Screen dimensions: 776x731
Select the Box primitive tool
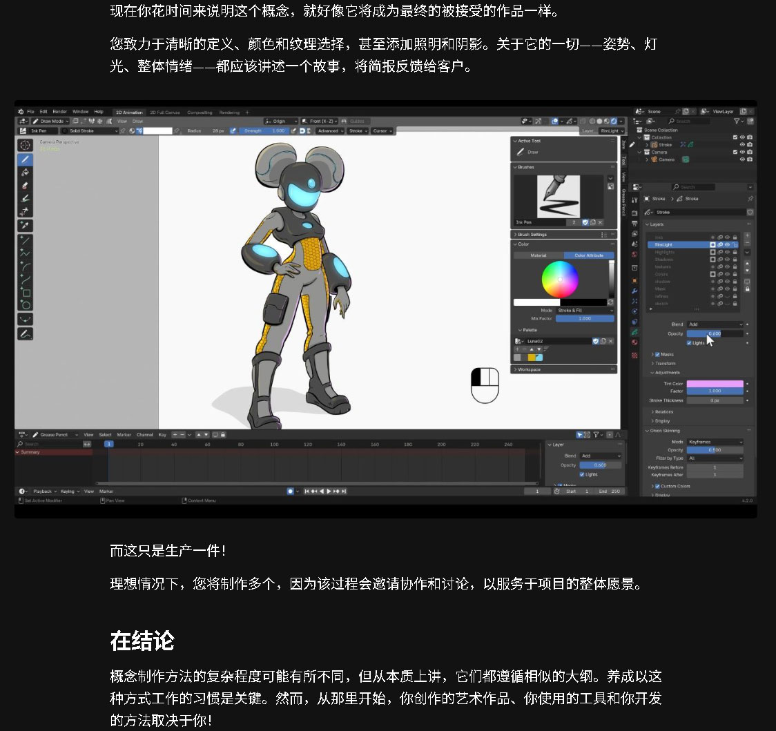tap(26, 292)
